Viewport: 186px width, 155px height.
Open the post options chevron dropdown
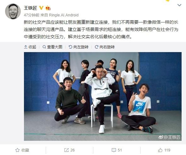tap(179, 5)
